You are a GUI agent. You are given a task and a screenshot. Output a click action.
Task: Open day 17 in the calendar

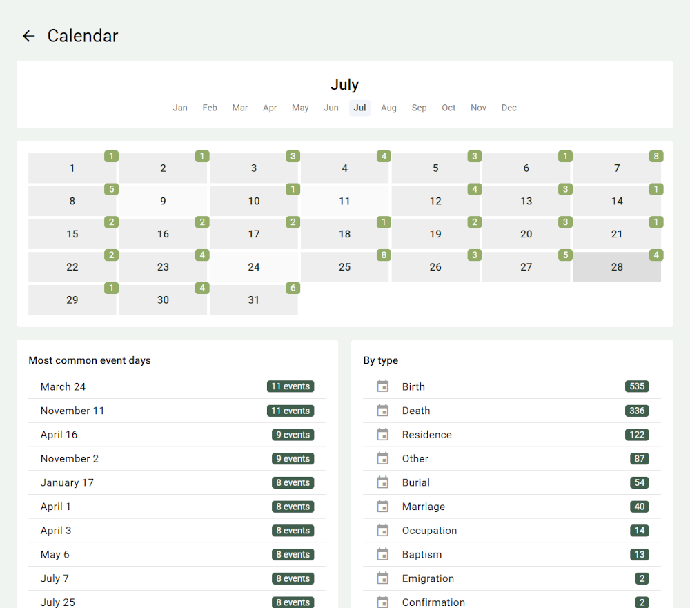click(x=254, y=234)
